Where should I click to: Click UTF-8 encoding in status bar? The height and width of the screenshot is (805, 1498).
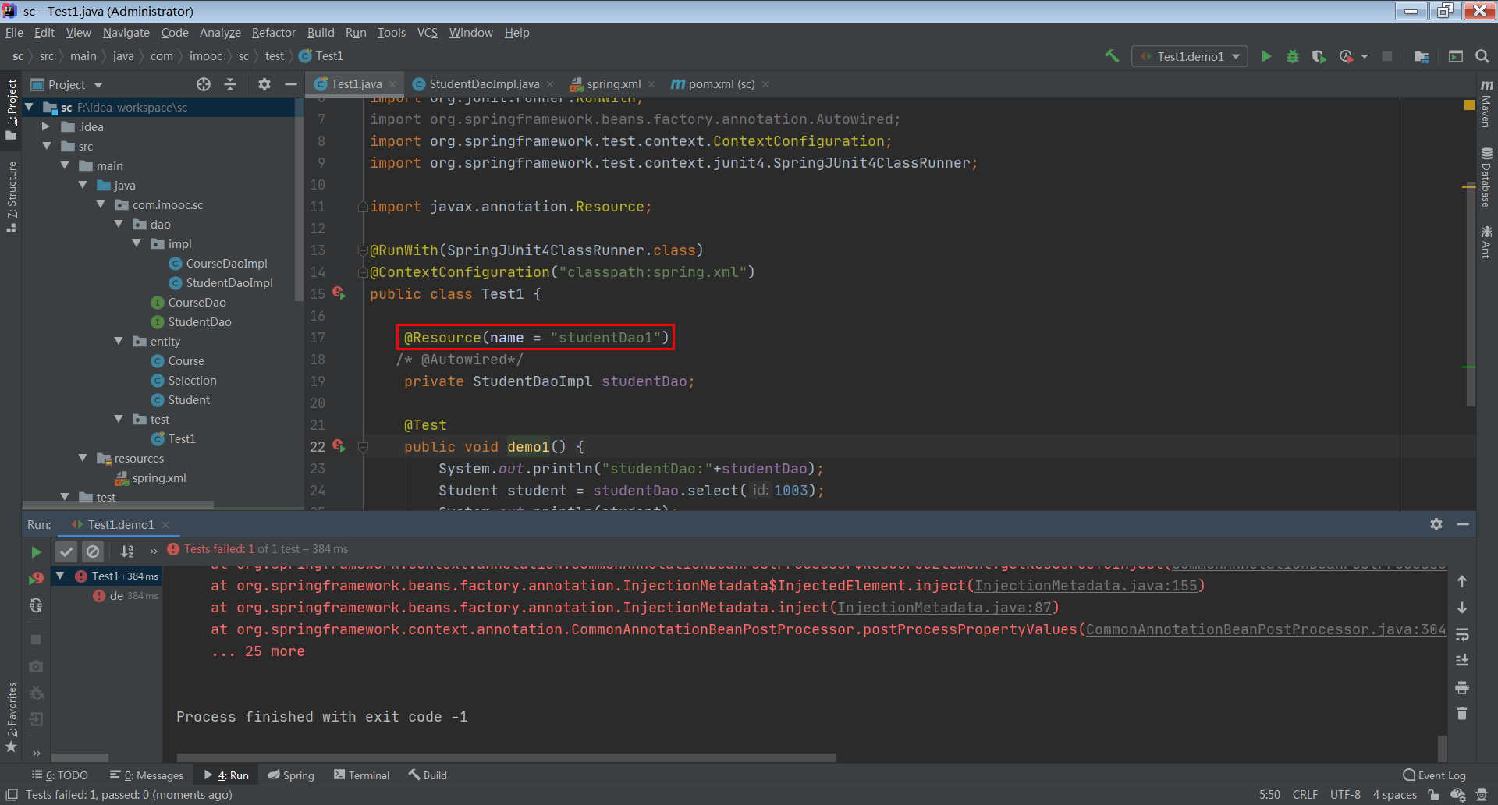1345,795
